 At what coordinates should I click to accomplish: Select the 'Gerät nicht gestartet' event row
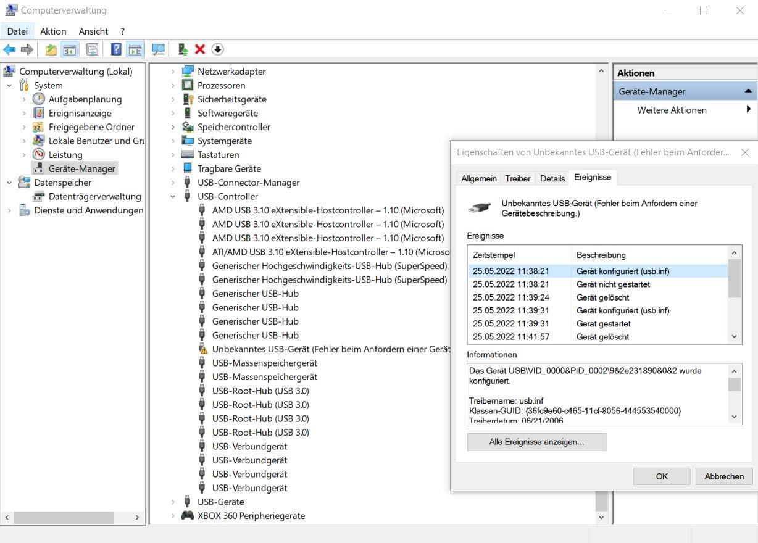[x=612, y=284]
